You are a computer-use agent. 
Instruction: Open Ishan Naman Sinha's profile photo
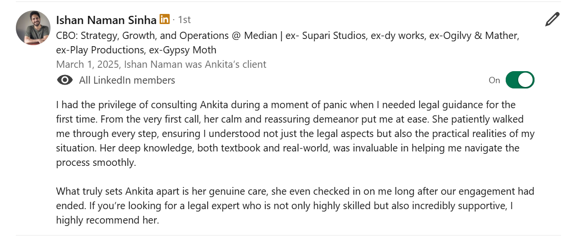[33, 28]
